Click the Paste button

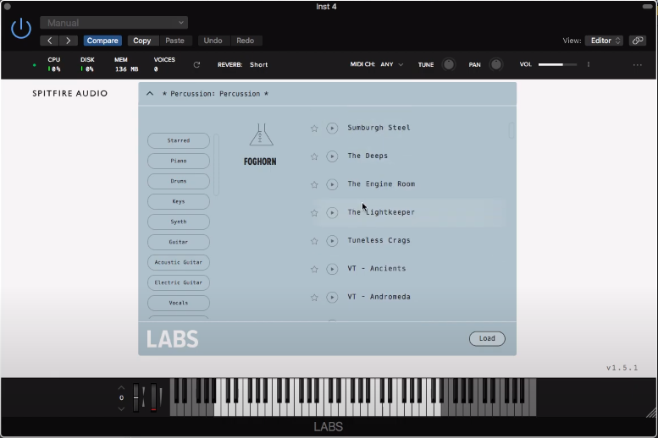[174, 41]
